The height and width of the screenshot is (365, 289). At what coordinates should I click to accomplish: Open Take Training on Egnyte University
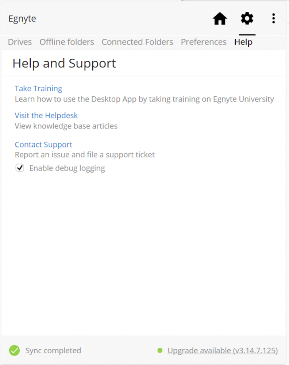point(38,88)
